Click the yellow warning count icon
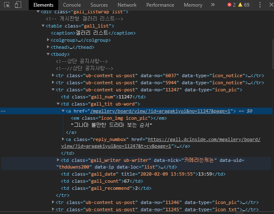 [x=240, y=5]
